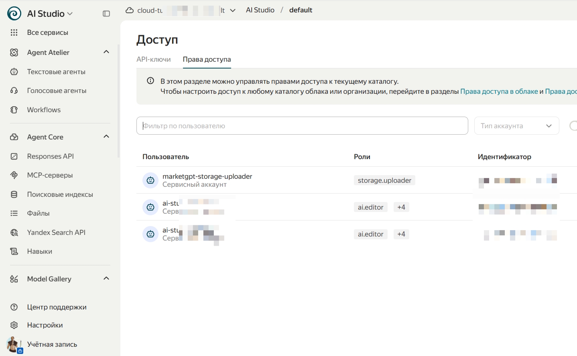This screenshot has width=577, height=356.
Task: Focus the Фильтр по пользователю field
Action: pos(302,126)
